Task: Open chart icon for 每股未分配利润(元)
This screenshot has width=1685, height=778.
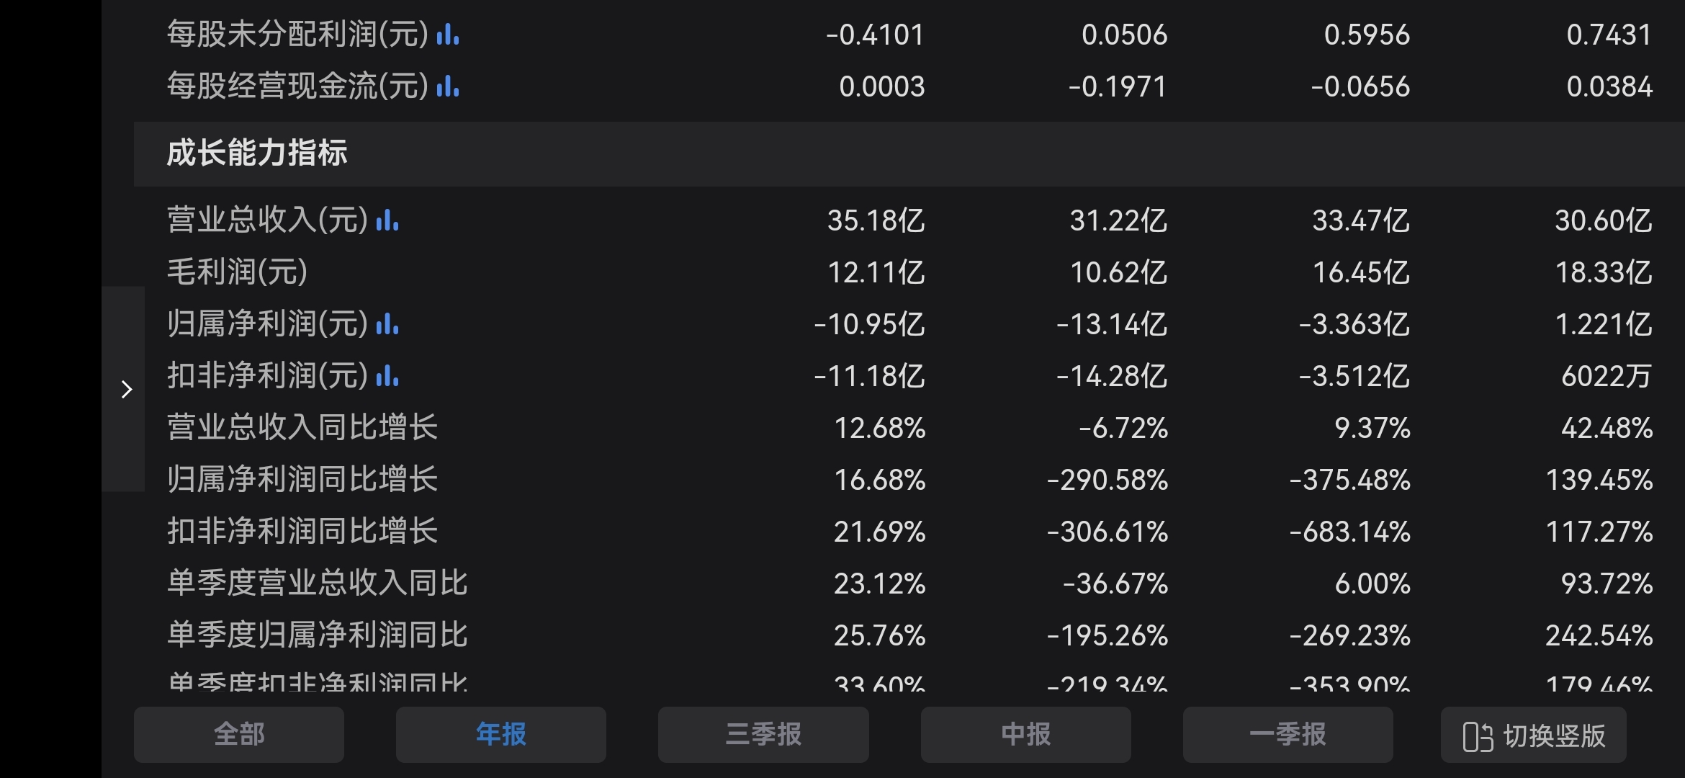Action: 447,34
